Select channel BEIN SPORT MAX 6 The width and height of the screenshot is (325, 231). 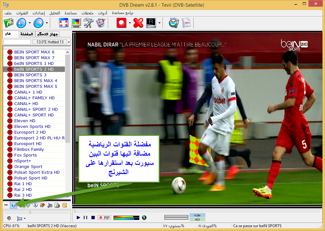34,52
